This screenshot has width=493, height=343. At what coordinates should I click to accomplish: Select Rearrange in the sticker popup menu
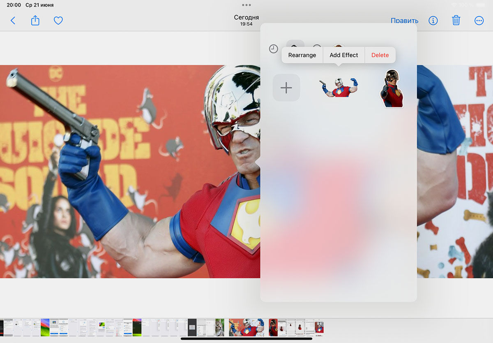click(302, 55)
